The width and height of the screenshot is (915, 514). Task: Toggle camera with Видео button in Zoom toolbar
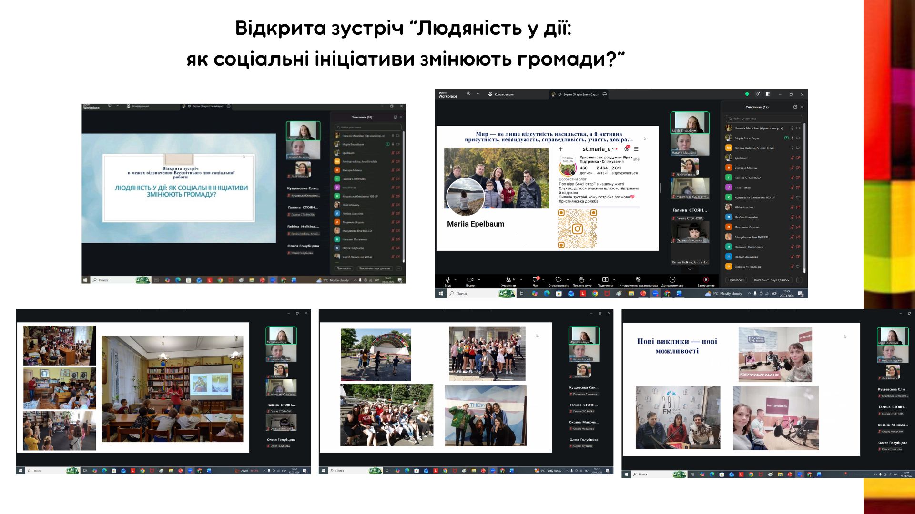[470, 280]
